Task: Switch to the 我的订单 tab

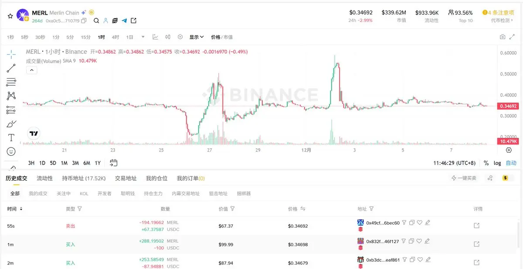Action: [x=190, y=178]
